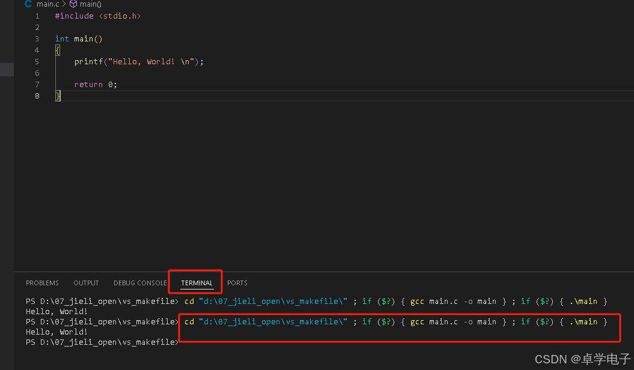
Task: Switch to the PORTS tab
Action: [237, 283]
